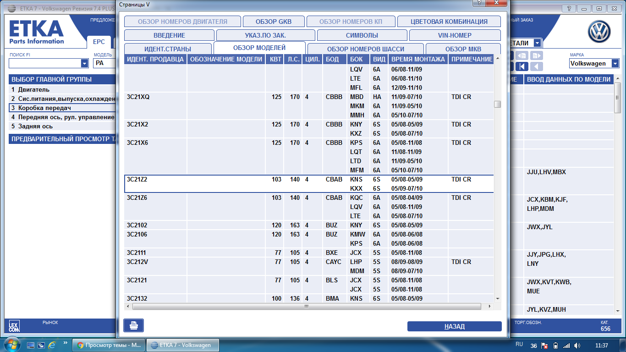Open the VIN-номер tab
Screen dimensions: 626x352
pos(455,35)
